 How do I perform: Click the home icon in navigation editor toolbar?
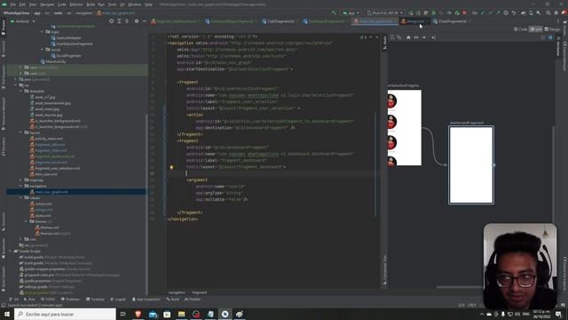(408, 37)
